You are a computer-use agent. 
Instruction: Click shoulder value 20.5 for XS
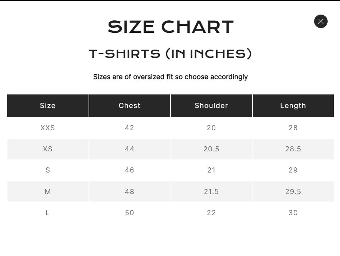[x=211, y=149]
